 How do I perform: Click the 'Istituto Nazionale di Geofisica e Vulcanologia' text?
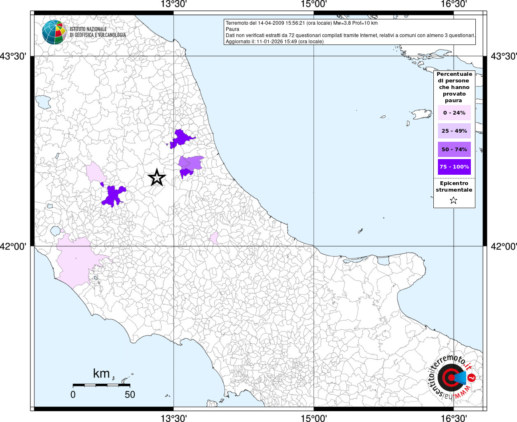[97, 32]
